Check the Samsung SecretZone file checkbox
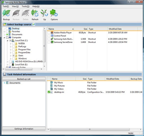Screen dimensions: 144x136 tap(49, 42)
